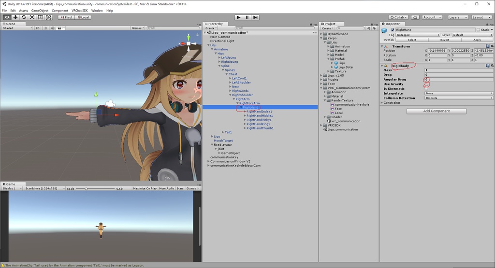Viewport: 495px width, 268px height.
Task: Select the Hand (view) tool
Action: click(7, 17)
